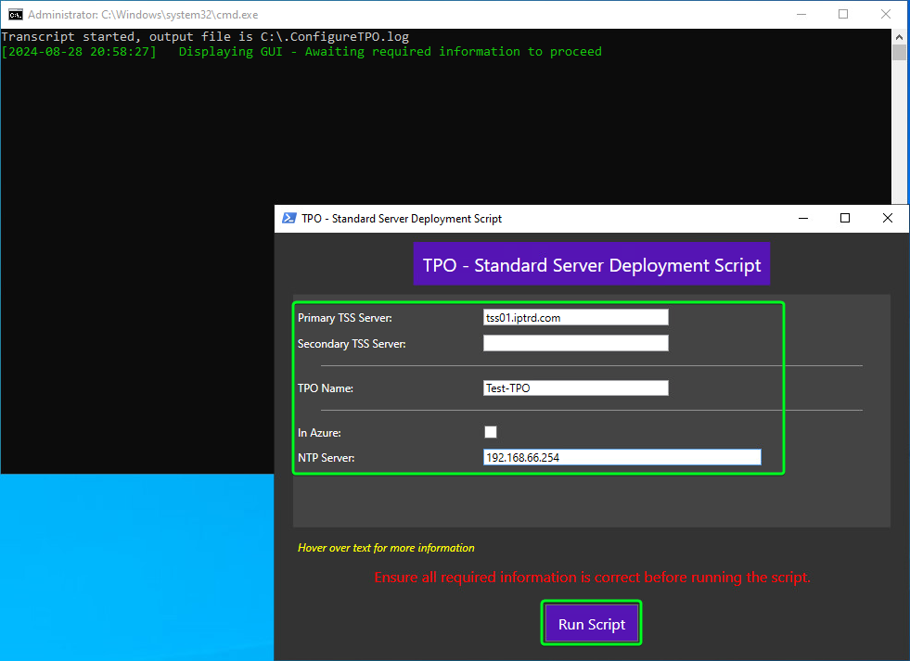Click the purple deployment script header banner

pos(592,264)
